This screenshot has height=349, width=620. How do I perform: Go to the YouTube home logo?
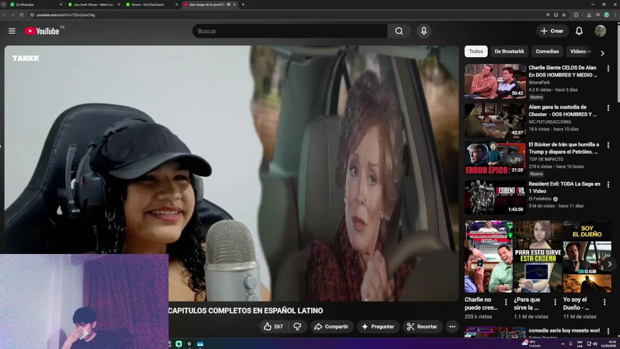click(42, 31)
